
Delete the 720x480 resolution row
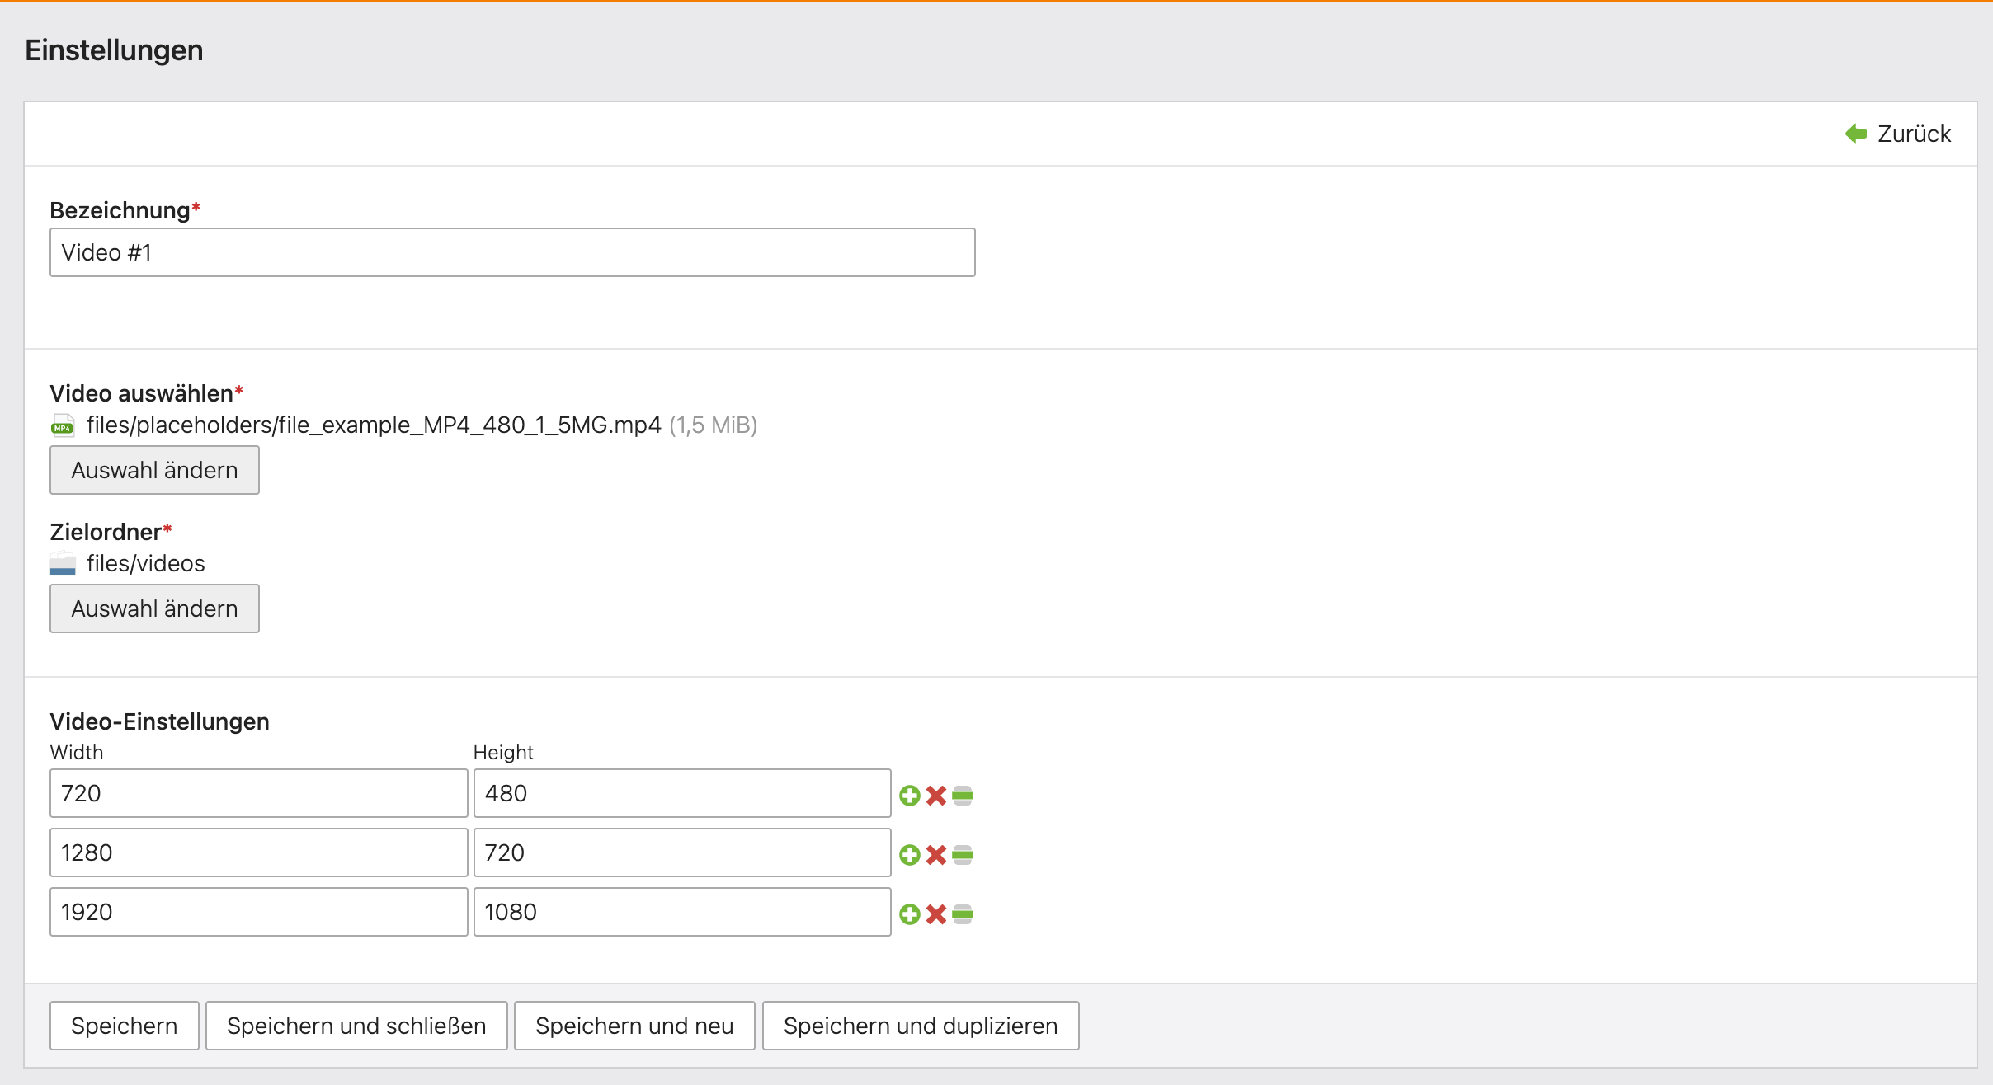tap(935, 796)
